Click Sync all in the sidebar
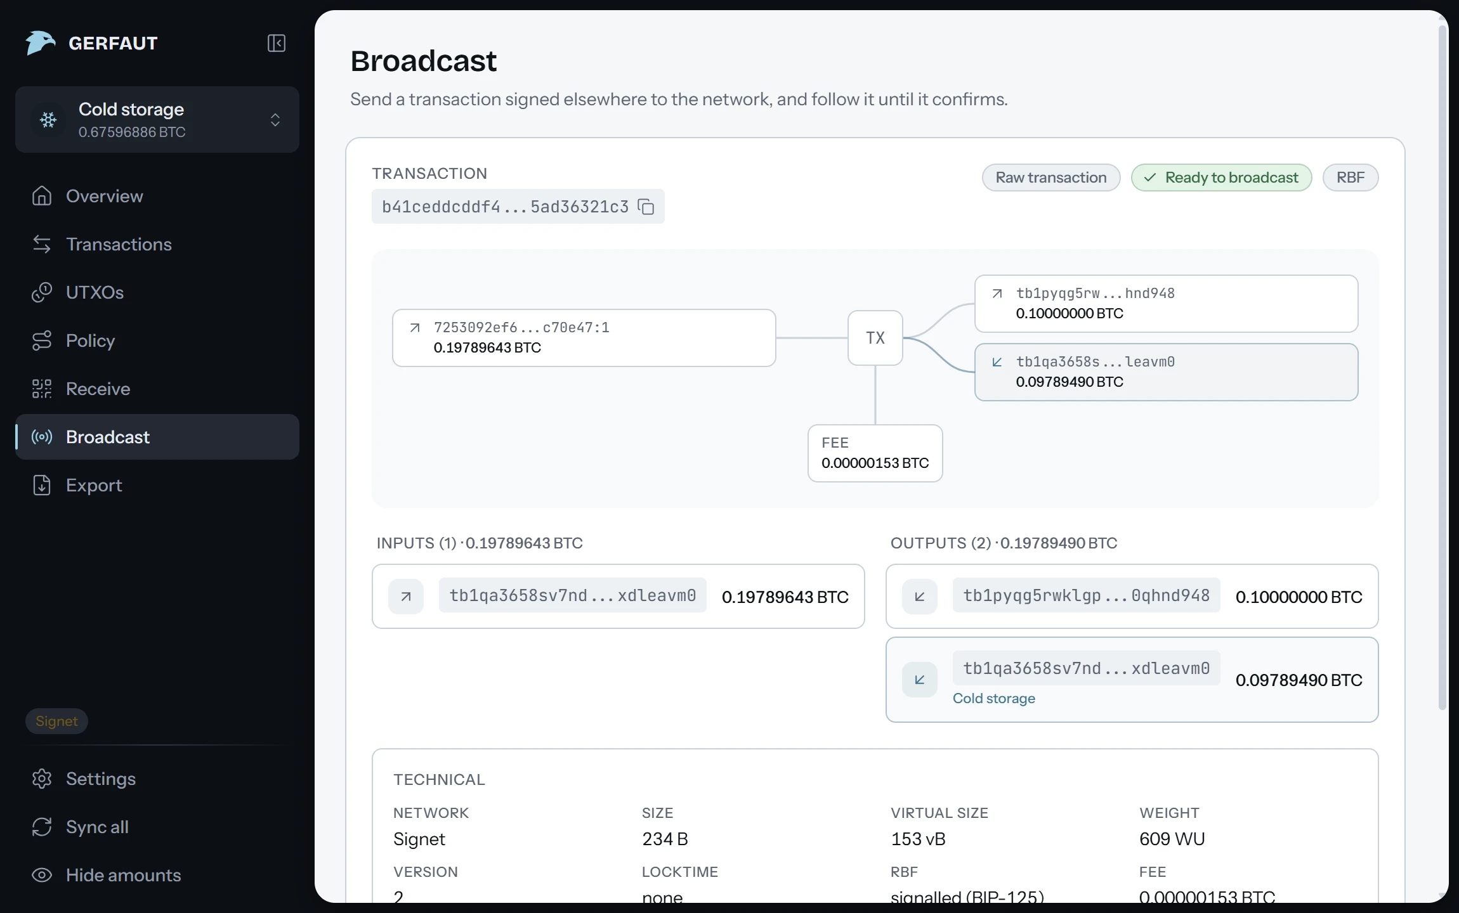1459x913 pixels. [x=157, y=827]
